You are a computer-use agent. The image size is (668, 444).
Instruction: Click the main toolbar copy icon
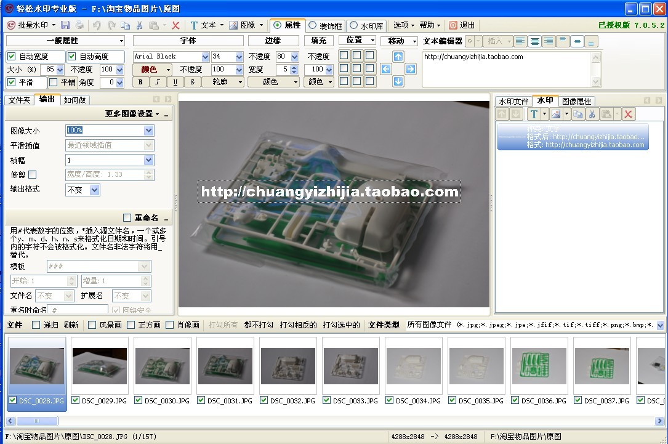(x=125, y=25)
